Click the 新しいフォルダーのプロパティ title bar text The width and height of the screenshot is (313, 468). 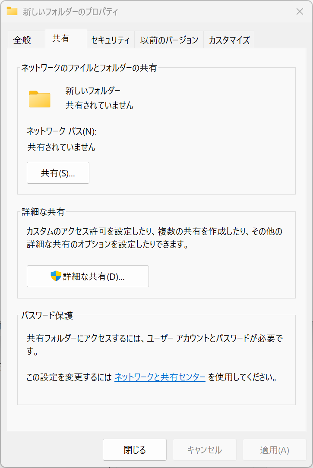click(x=70, y=12)
